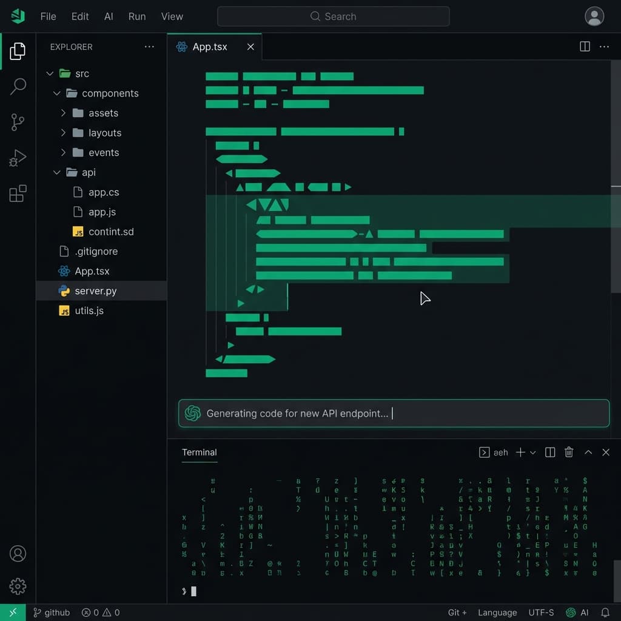Open the Search view in the activity bar
This screenshot has height=621, width=621.
coord(18,87)
